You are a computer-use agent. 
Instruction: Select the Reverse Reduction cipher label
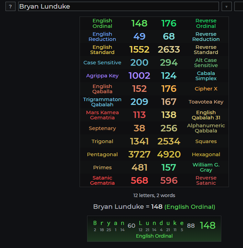(206, 36)
